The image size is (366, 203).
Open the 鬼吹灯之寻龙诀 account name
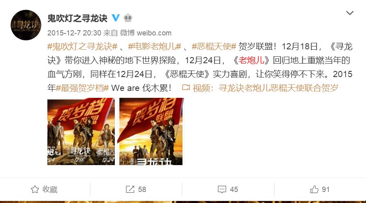point(77,18)
